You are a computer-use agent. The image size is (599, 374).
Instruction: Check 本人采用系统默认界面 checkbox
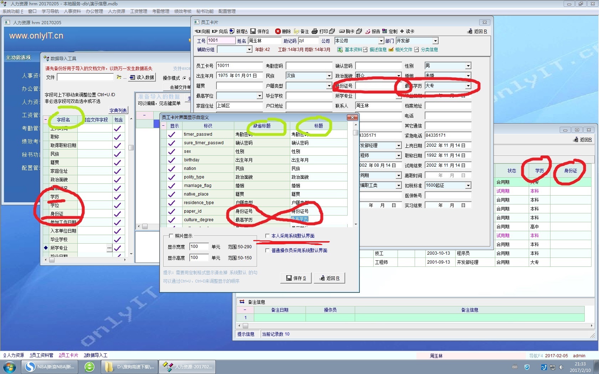coord(267,236)
